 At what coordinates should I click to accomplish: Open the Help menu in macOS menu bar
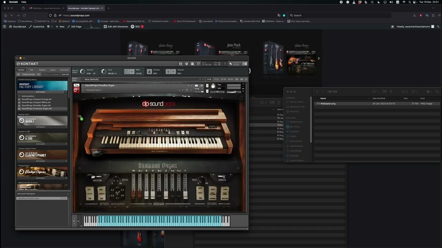(24, 2)
